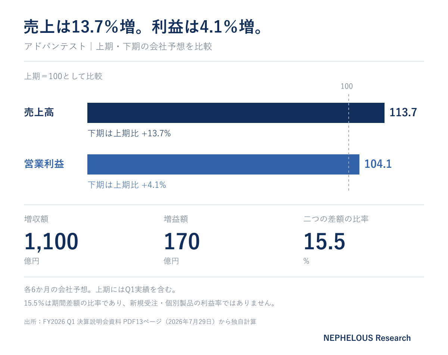Image resolution: width=448 pixels, height=355 pixels.
Task: Click the disclaimer line starting 15.5%は期間差額の比率
Action: click(x=150, y=303)
